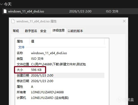
Task: Click the 文件位置 path value
Action: [58, 64]
